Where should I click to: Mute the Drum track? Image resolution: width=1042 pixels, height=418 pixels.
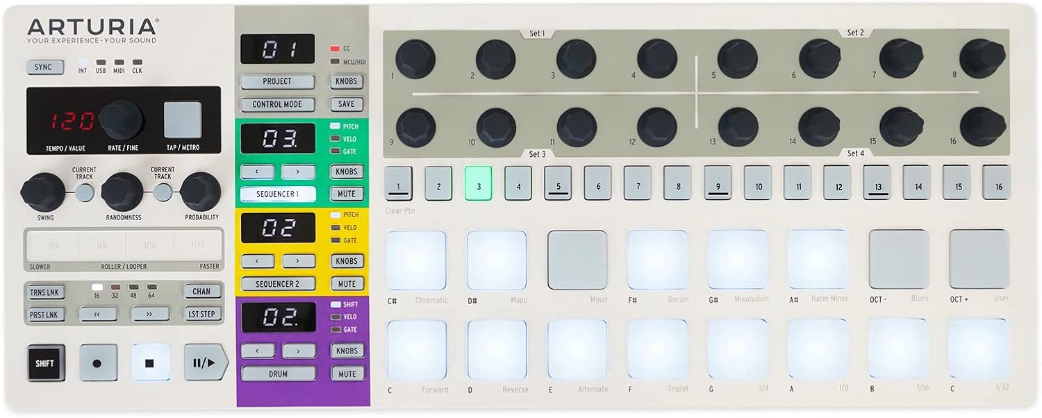pyautogui.click(x=347, y=373)
